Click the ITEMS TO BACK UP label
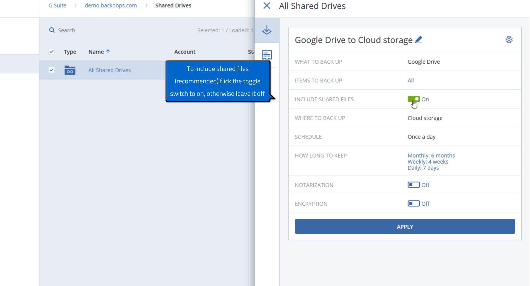Image resolution: width=530 pixels, height=286 pixels. coord(318,80)
